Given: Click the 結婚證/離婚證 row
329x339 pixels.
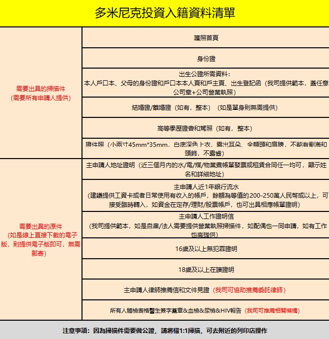Looking at the screenshot, I should point(206,108).
